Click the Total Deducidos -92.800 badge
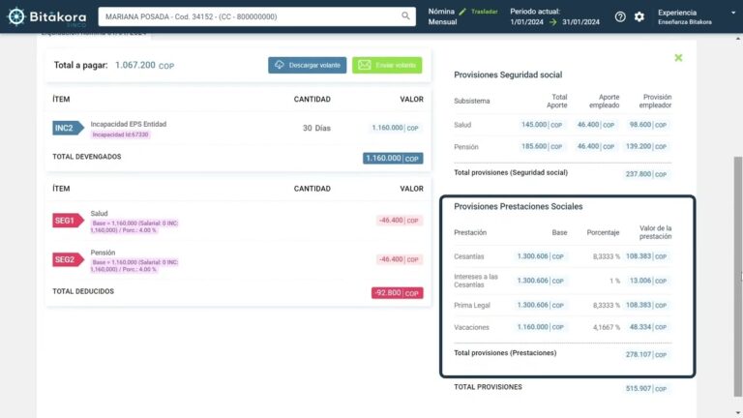The image size is (743, 418). point(397,293)
